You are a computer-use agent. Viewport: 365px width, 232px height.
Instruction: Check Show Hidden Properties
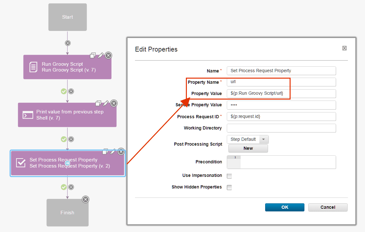pyautogui.click(x=229, y=187)
